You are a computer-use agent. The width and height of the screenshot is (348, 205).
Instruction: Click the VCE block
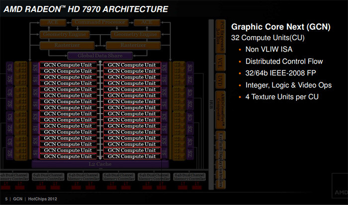point(220,63)
